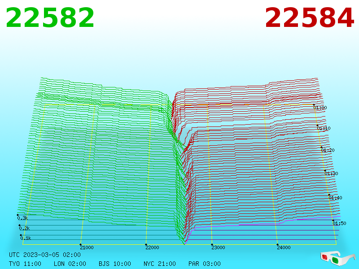
Task: Click the 22000 price axis label
Action: click(x=152, y=247)
